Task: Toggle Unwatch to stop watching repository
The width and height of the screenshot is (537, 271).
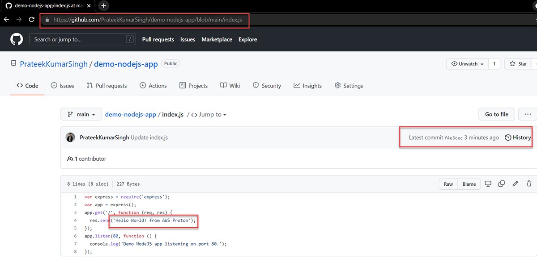Action: (467, 63)
